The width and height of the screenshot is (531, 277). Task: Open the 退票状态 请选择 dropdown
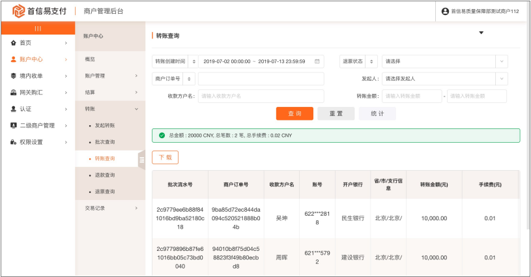tap(445, 61)
